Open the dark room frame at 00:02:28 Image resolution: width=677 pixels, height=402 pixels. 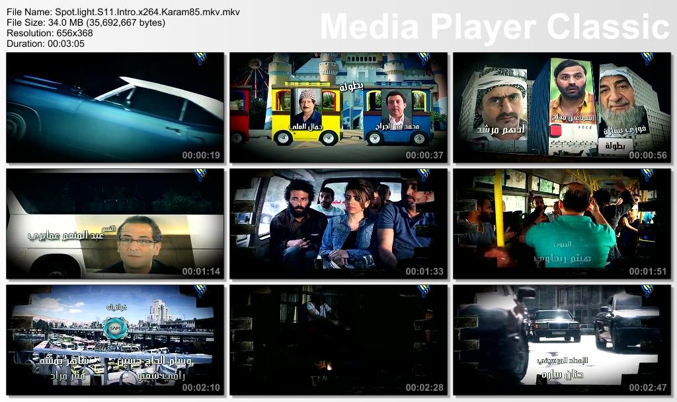338,340
